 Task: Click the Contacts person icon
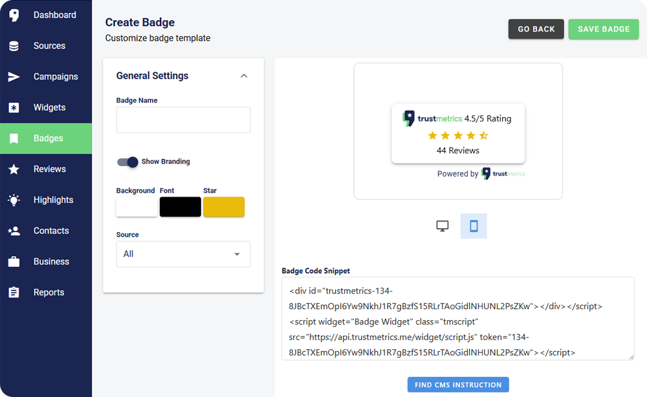tap(14, 231)
